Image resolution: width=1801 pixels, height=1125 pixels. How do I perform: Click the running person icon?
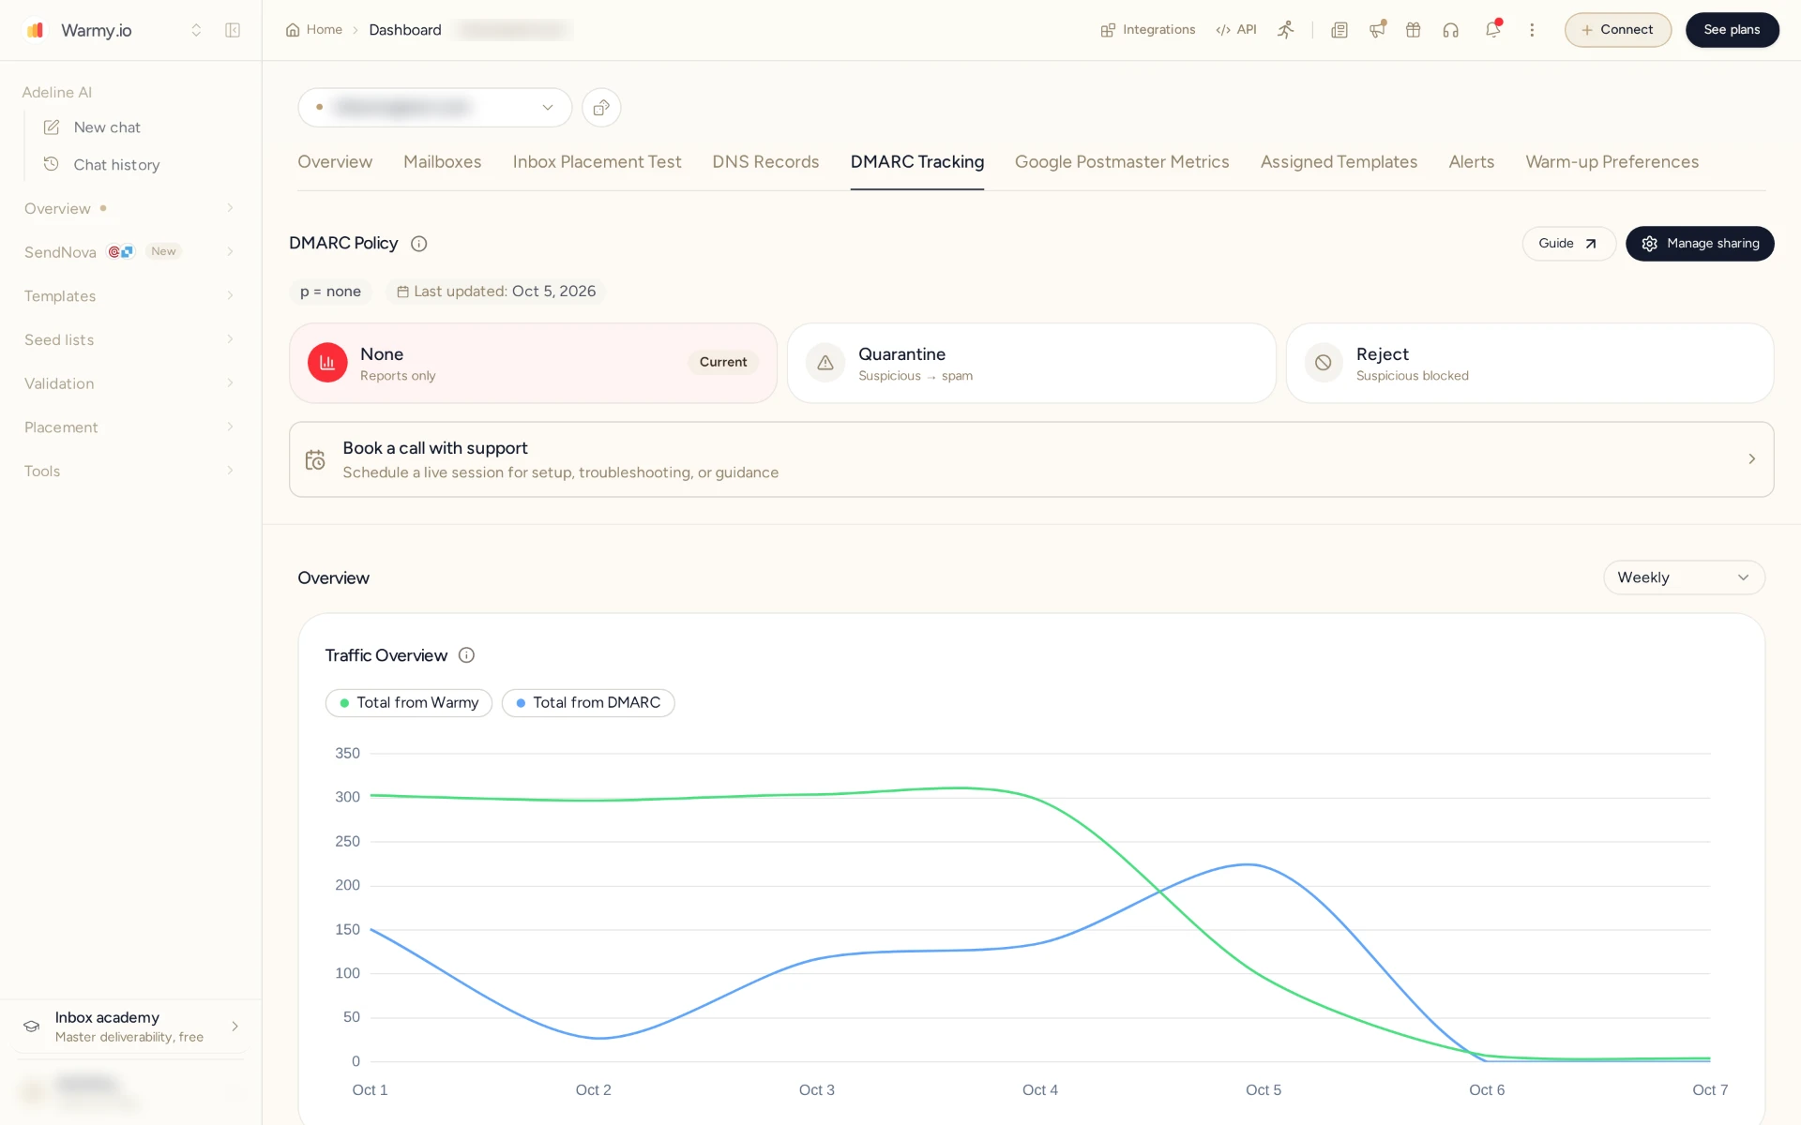tap(1286, 30)
